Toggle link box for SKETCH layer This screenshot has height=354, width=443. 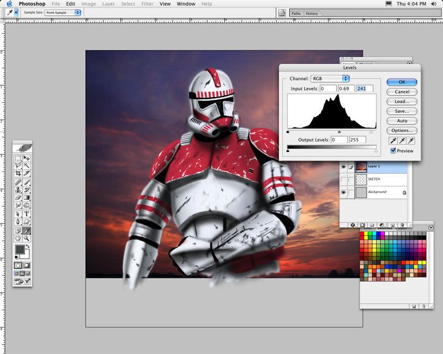(x=351, y=179)
